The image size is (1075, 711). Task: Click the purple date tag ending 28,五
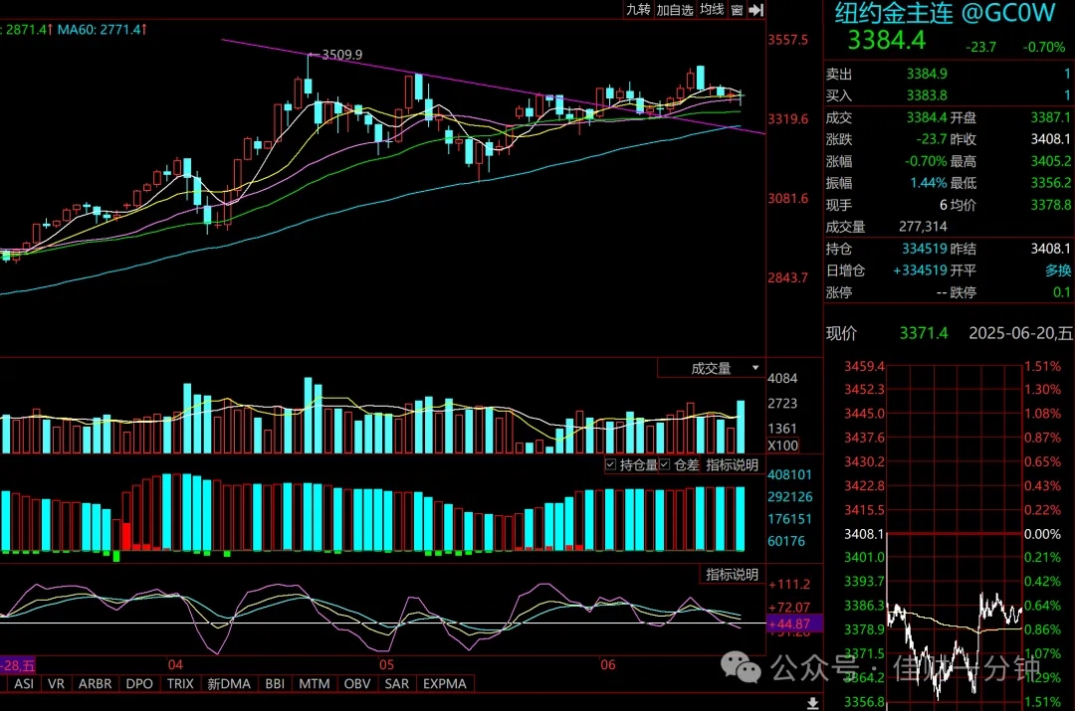[x=17, y=666]
